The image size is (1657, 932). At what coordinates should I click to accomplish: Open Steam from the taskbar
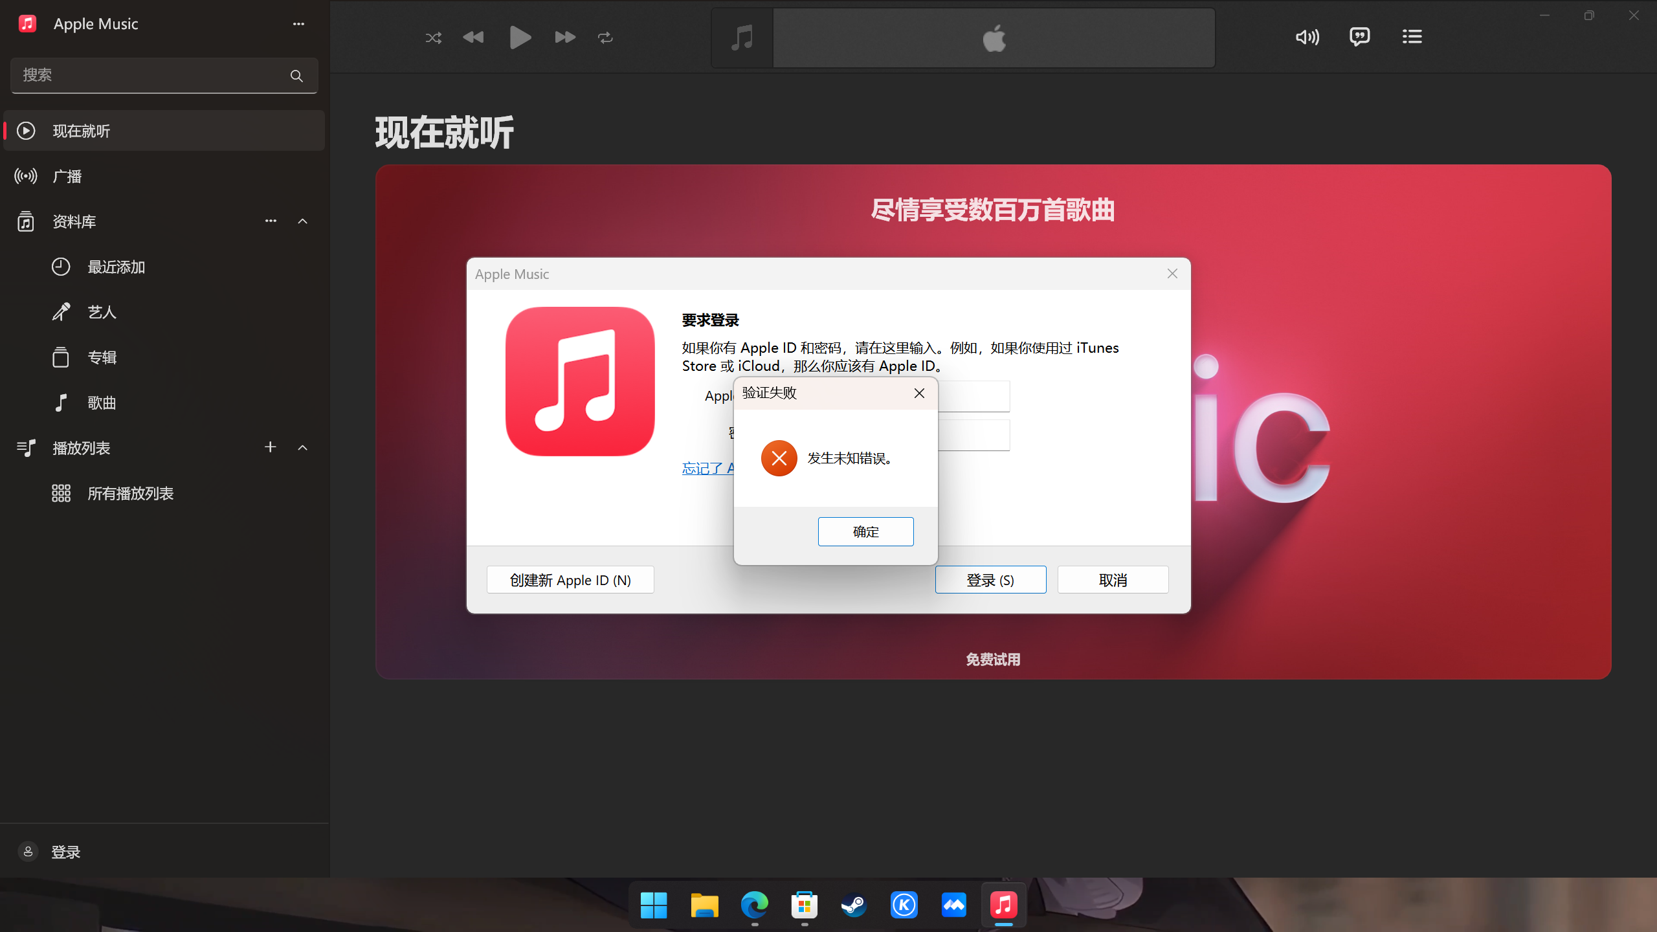tap(854, 905)
